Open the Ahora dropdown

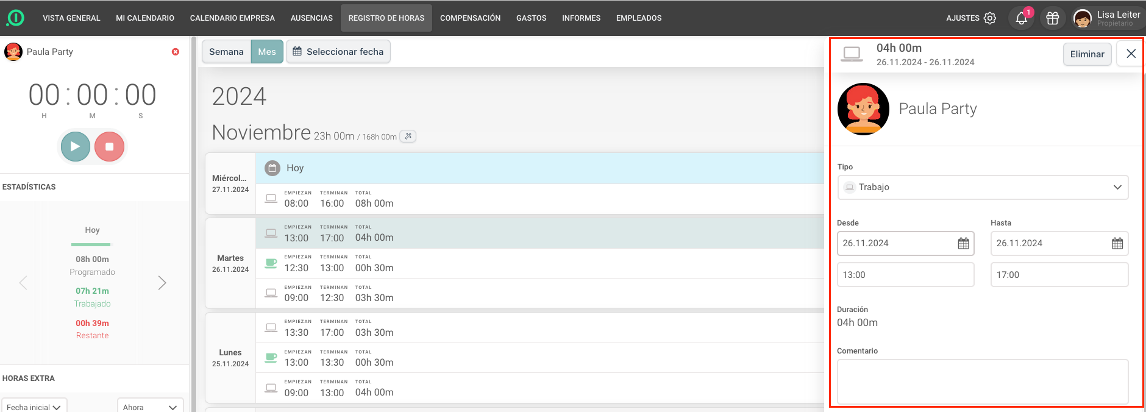point(150,407)
